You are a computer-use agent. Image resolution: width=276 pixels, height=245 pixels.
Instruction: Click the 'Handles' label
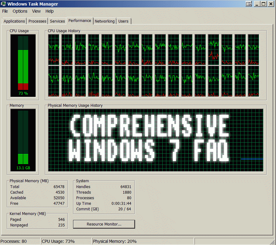83,187
